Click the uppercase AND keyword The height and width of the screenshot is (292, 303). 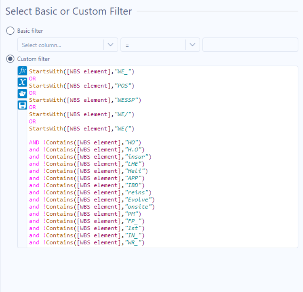point(34,143)
